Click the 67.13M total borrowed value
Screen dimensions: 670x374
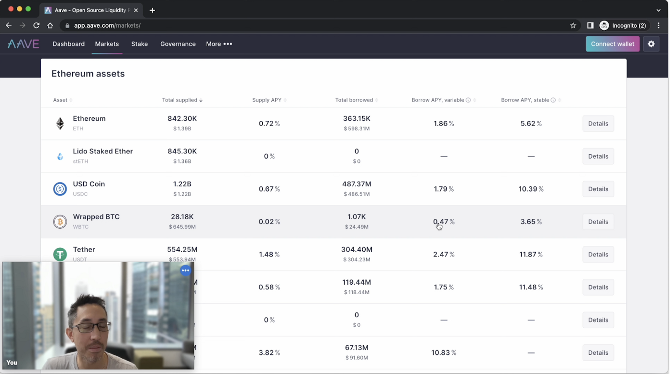[357, 348]
